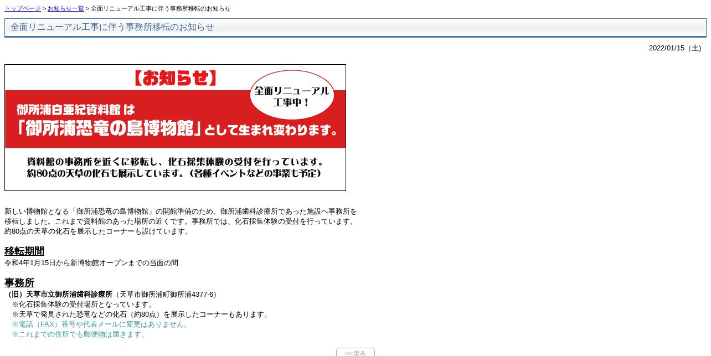The width and height of the screenshot is (711, 356).
Task: Click the date 2022/01/15(土)
Action: (675, 48)
